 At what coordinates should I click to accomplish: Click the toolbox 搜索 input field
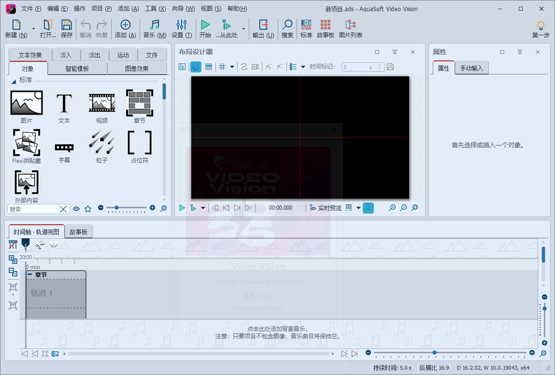(34, 209)
